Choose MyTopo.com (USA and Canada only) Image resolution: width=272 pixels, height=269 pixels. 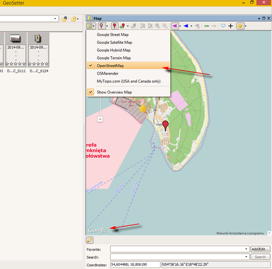pyautogui.click(x=128, y=81)
